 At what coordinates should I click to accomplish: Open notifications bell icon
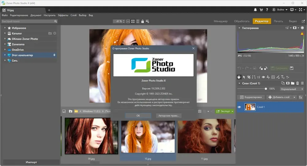[255, 9]
